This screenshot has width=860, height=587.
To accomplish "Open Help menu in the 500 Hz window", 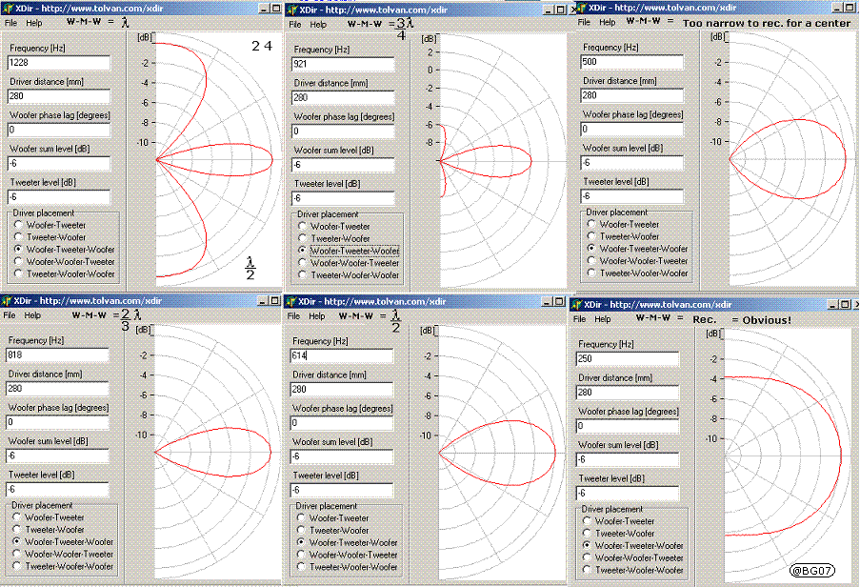I will point(608,23).
